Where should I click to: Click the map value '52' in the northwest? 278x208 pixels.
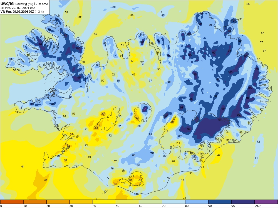coord(113,74)
